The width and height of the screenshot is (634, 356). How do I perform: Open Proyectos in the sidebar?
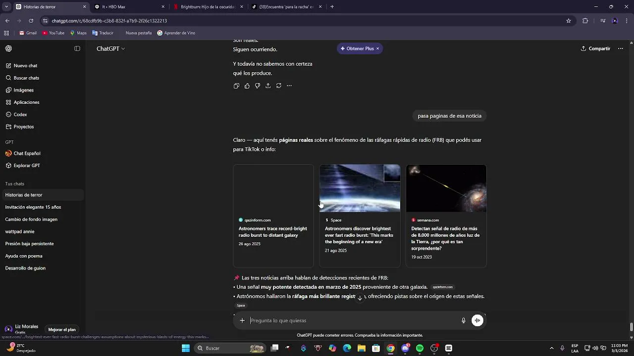tap(42, 127)
